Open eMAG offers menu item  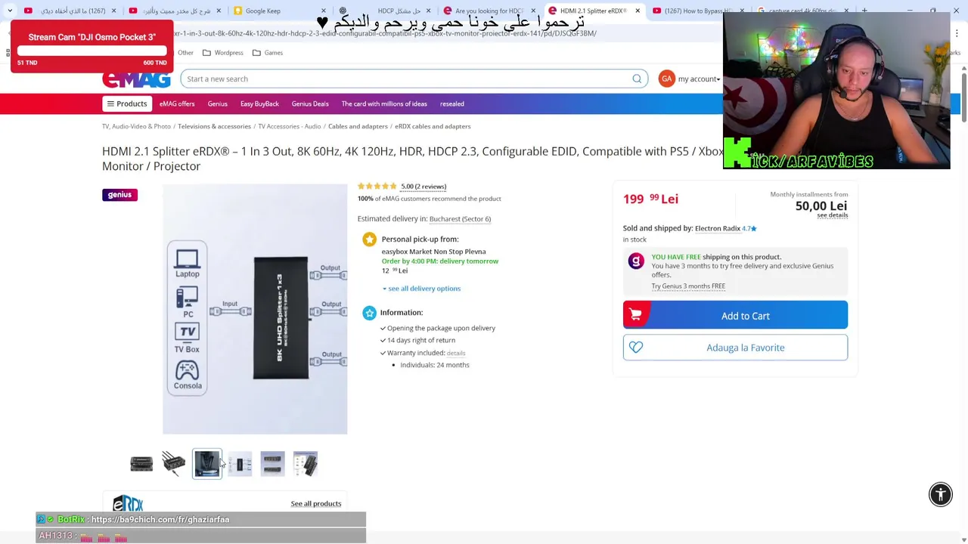coord(177,104)
